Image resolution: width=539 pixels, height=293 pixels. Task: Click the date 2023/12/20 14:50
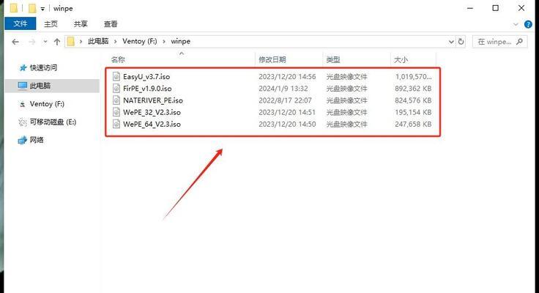[x=287, y=124]
